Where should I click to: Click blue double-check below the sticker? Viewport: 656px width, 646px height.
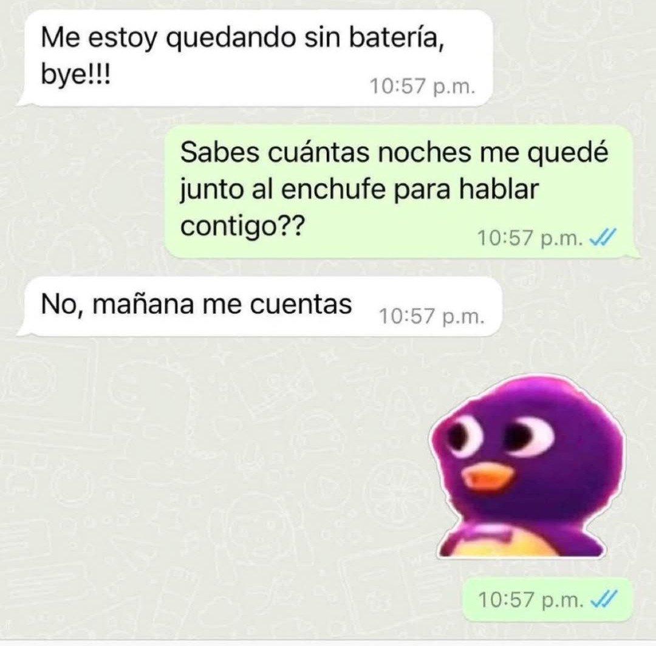[603, 600]
